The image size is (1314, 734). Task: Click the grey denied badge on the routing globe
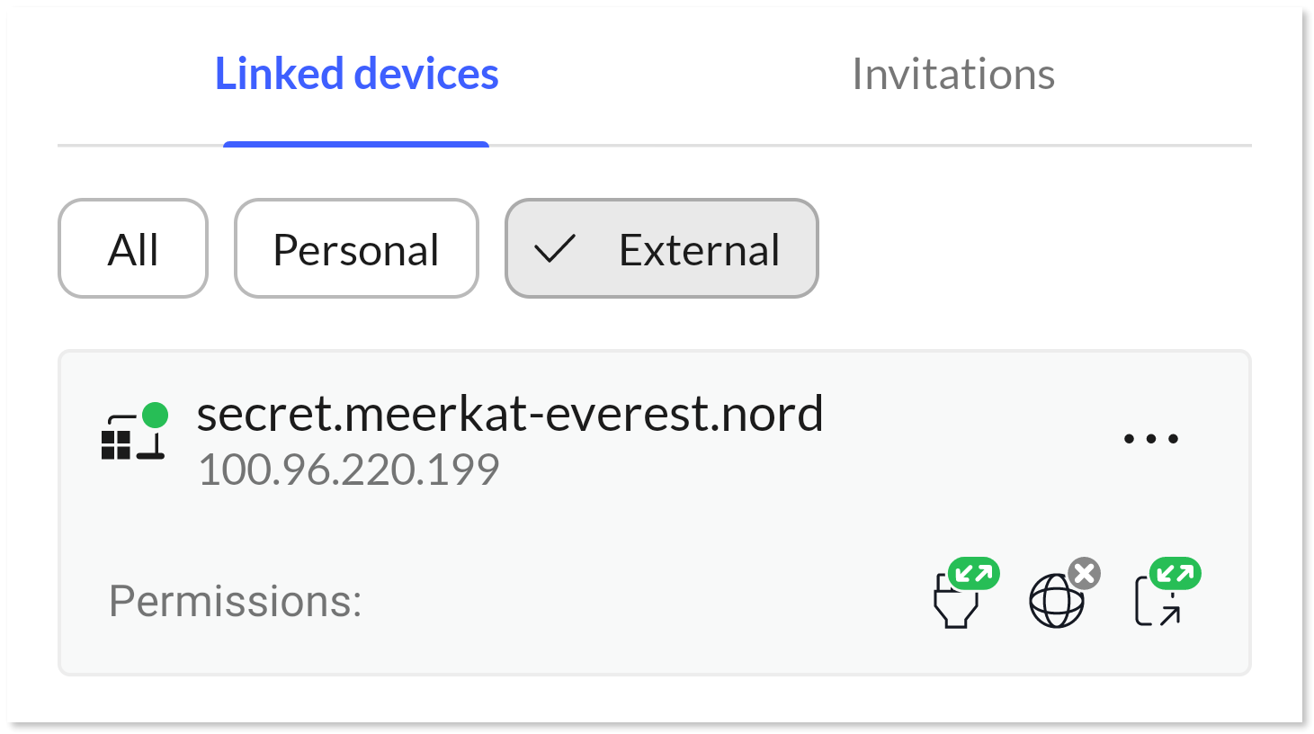pyautogui.click(x=1085, y=573)
